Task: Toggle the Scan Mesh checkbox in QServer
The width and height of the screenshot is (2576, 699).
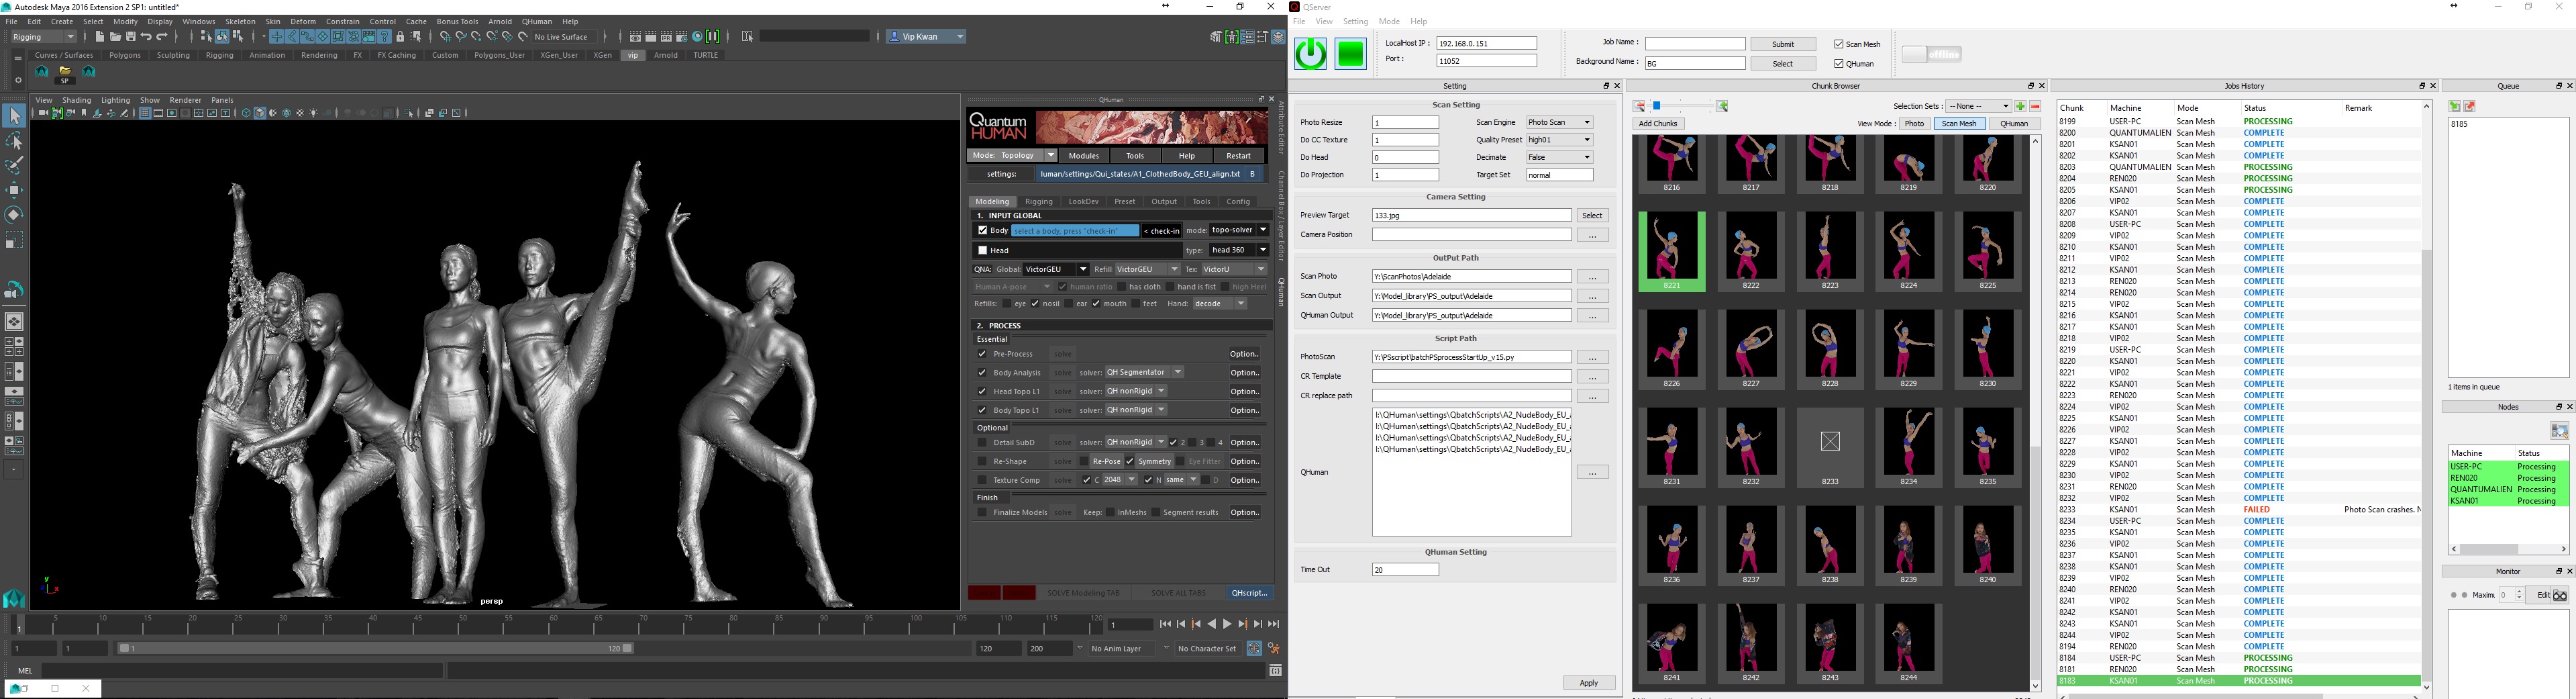Action: pos(1839,44)
